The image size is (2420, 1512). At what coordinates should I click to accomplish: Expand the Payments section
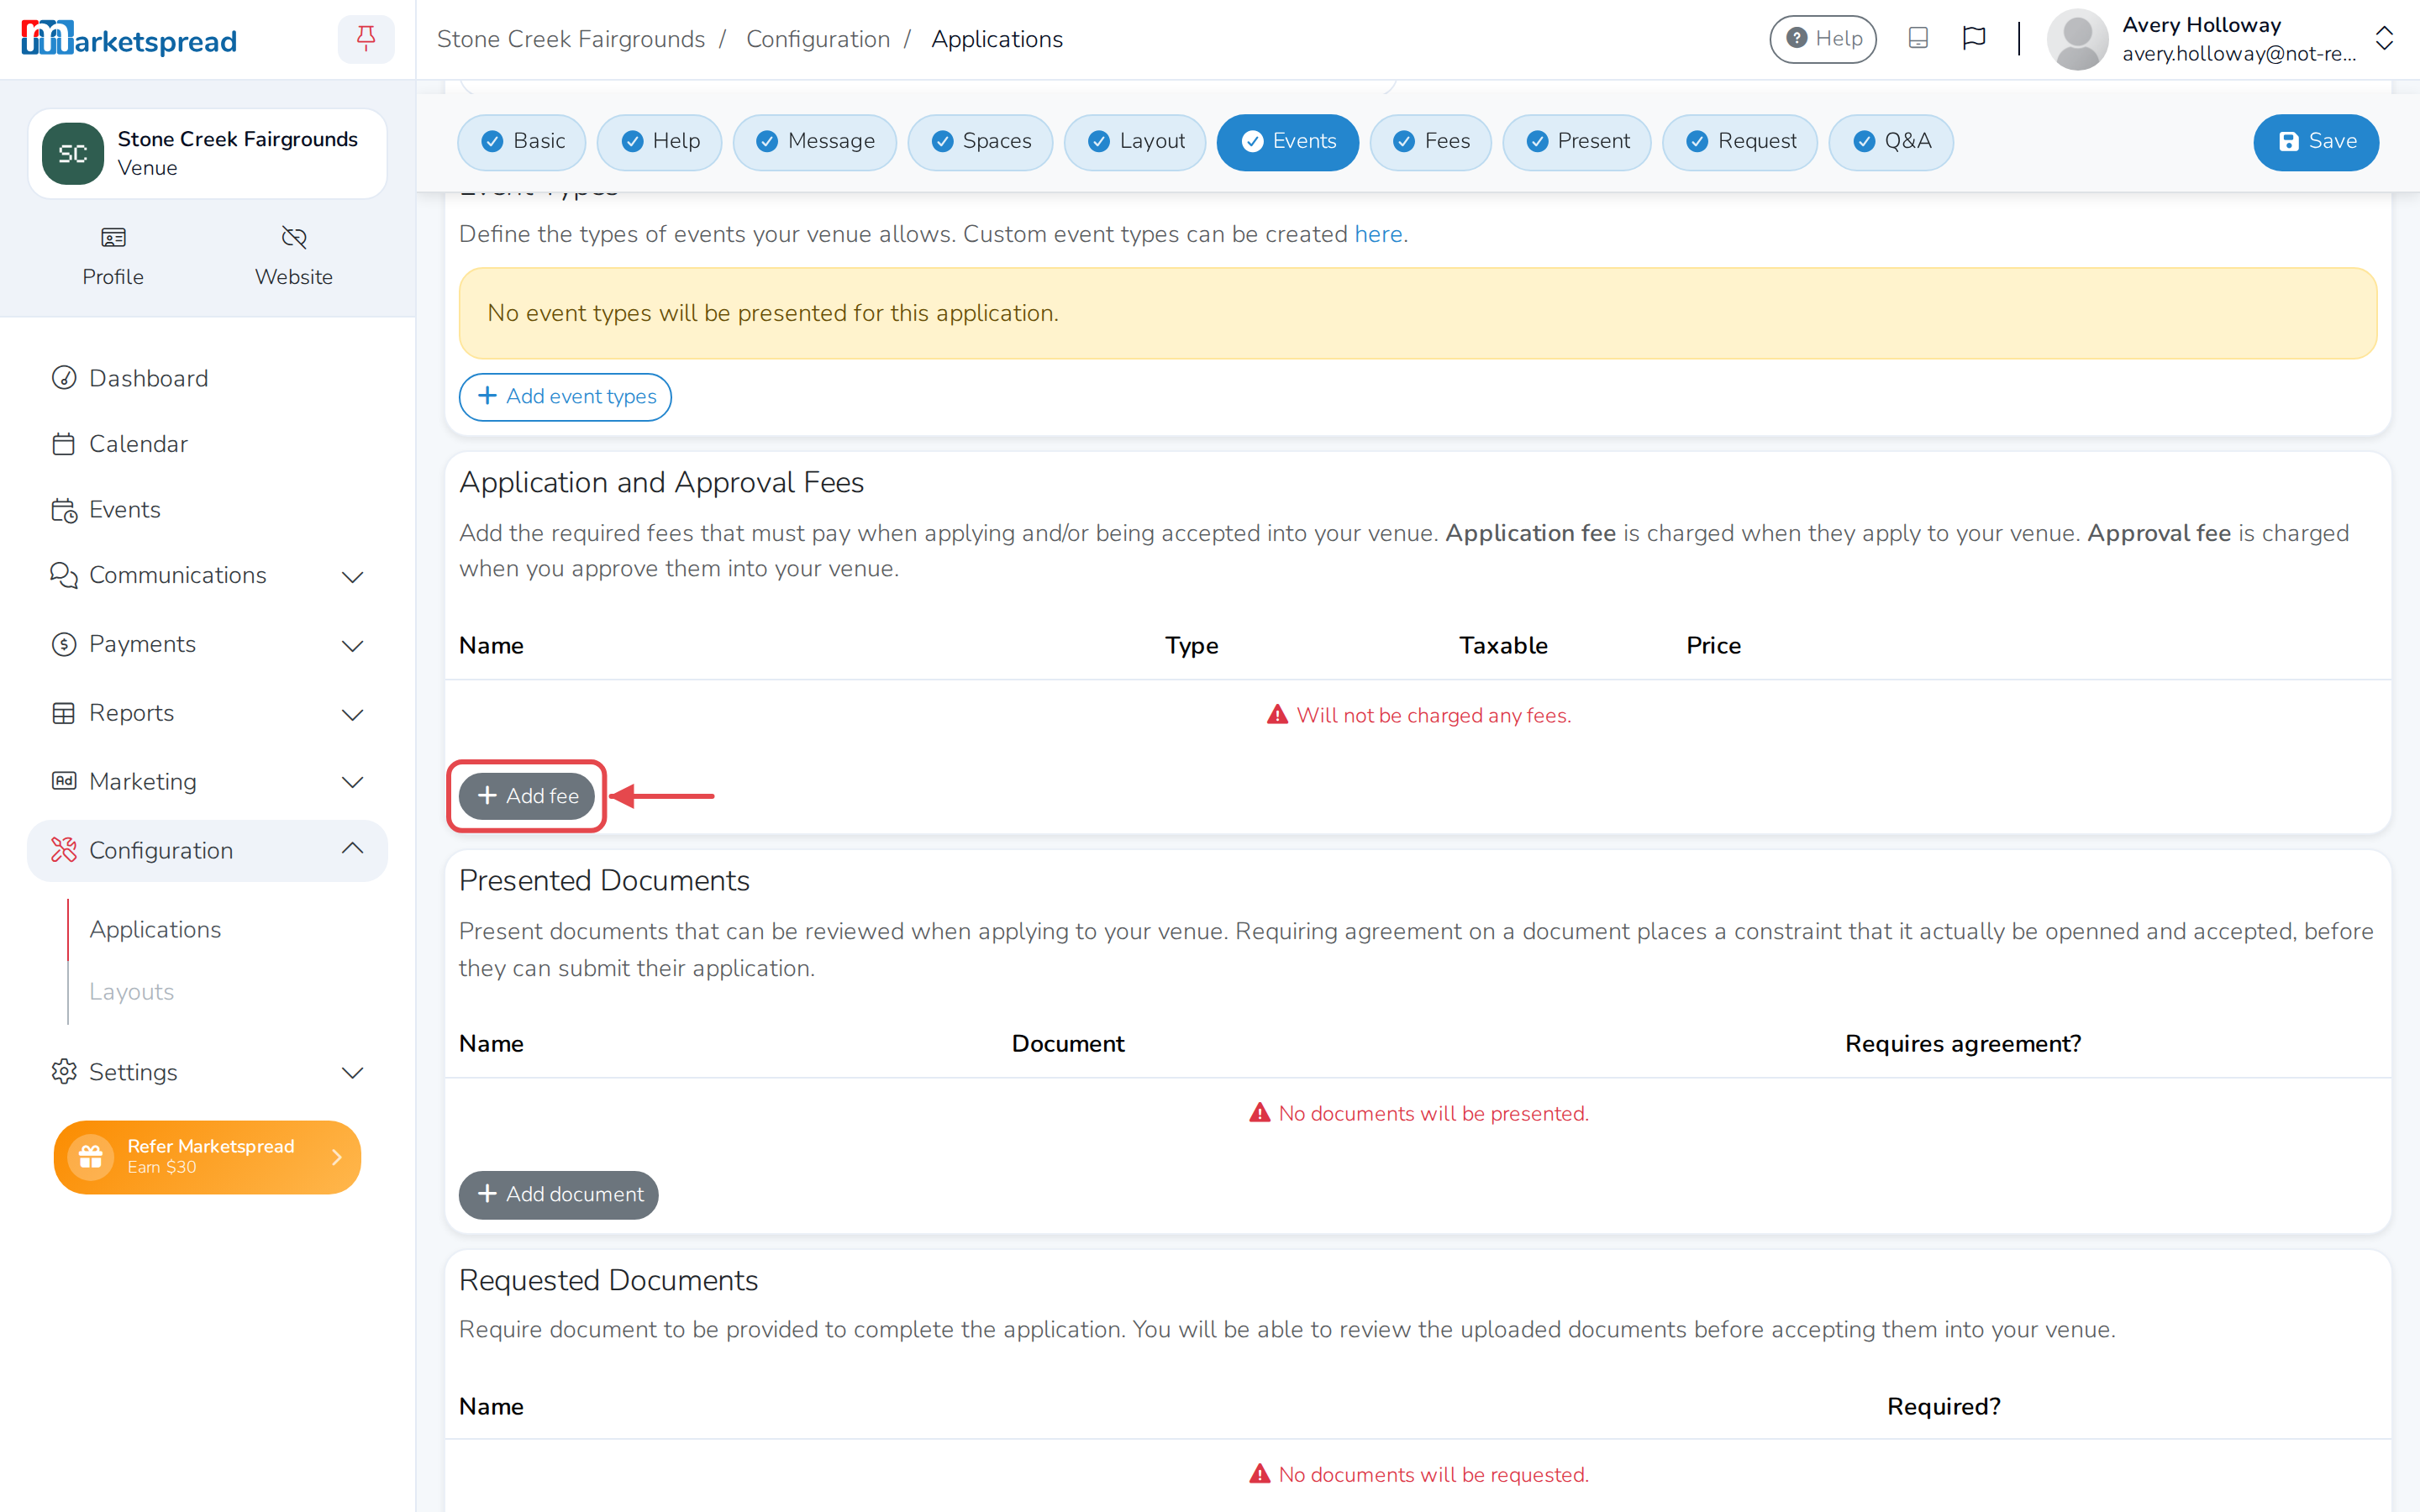pyautogui.click(x=207, y=644)
